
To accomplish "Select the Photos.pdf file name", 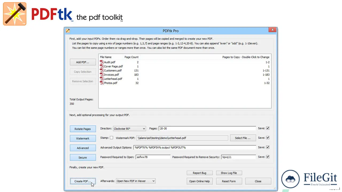I will 111,83.
